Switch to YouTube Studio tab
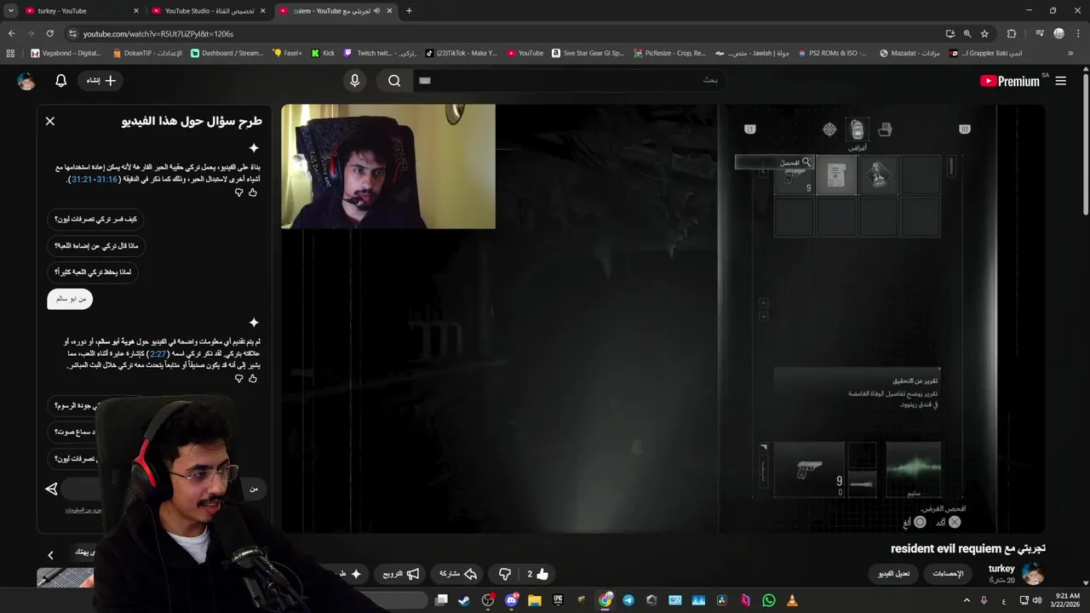 (209, 11)
